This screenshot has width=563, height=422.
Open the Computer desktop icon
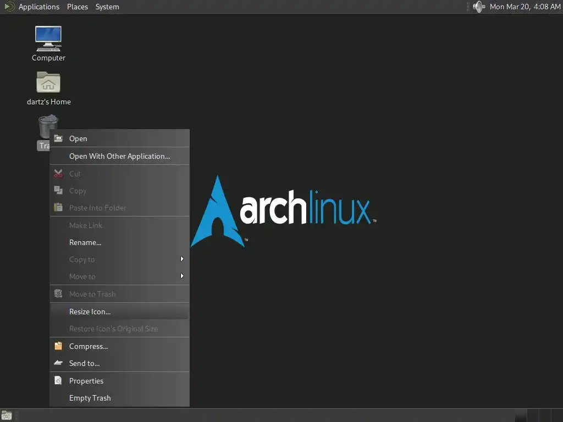click(x=48, y=38)
